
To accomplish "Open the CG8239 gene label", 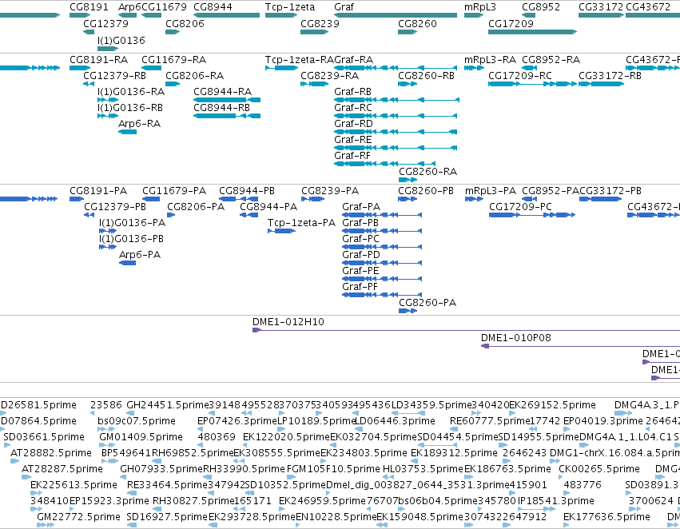I will 320,23.
